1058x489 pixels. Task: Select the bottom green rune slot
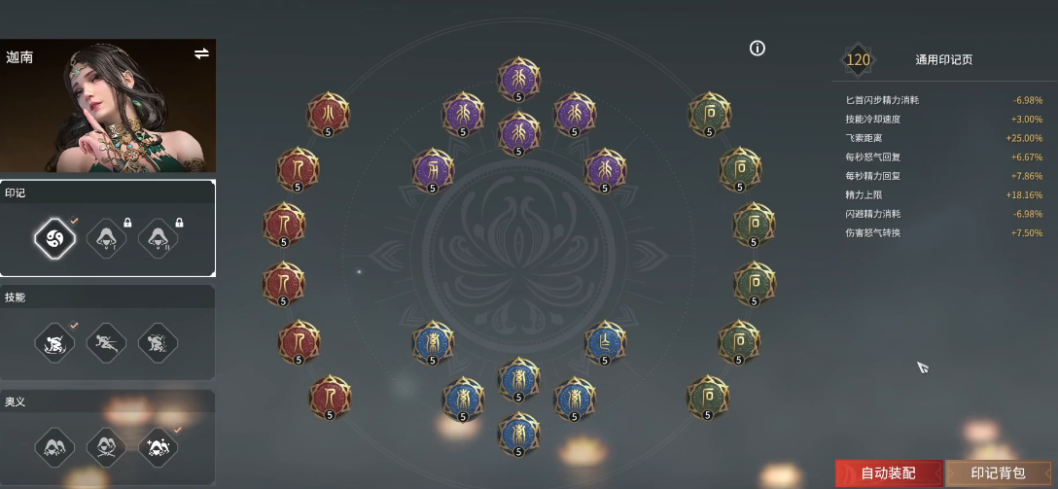tap(708, 398)
